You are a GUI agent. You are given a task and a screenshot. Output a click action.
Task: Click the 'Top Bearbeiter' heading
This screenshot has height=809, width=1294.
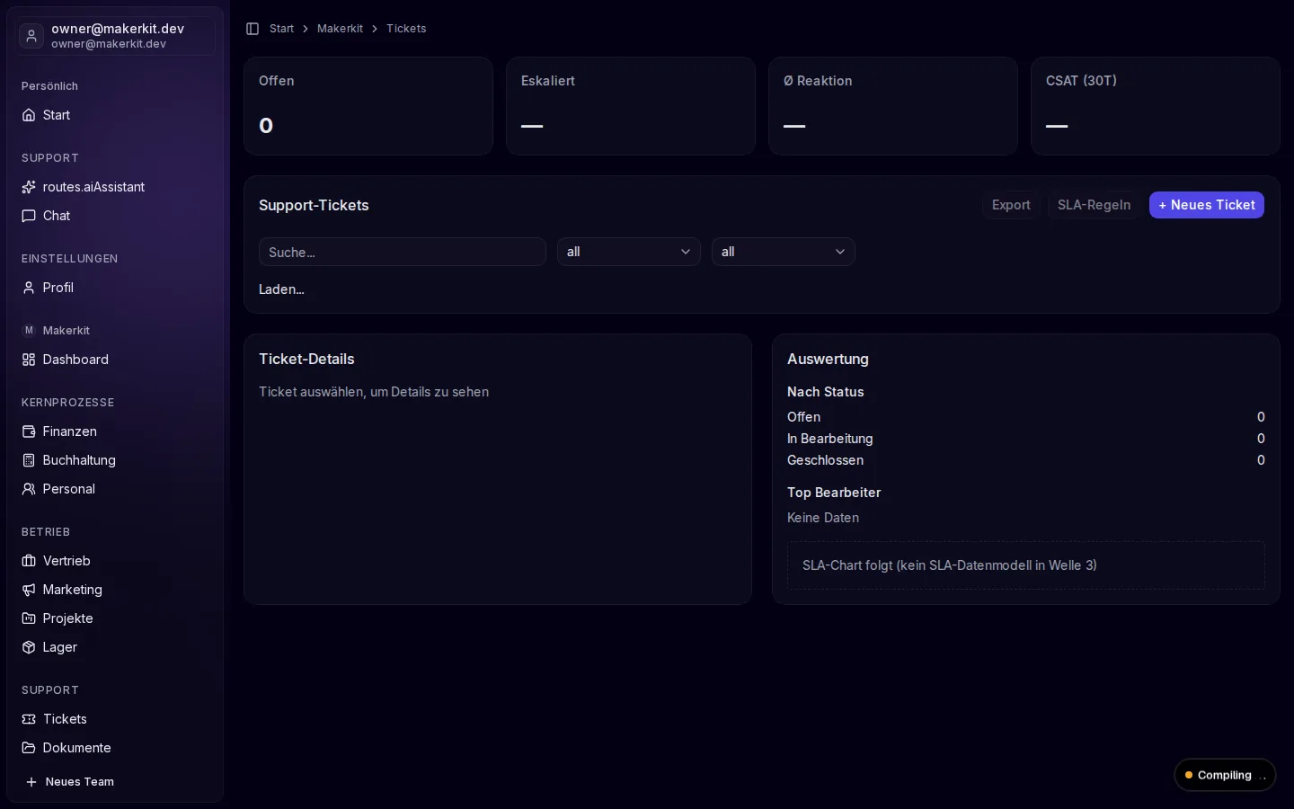pyautogui.click(x=834, y=493)
